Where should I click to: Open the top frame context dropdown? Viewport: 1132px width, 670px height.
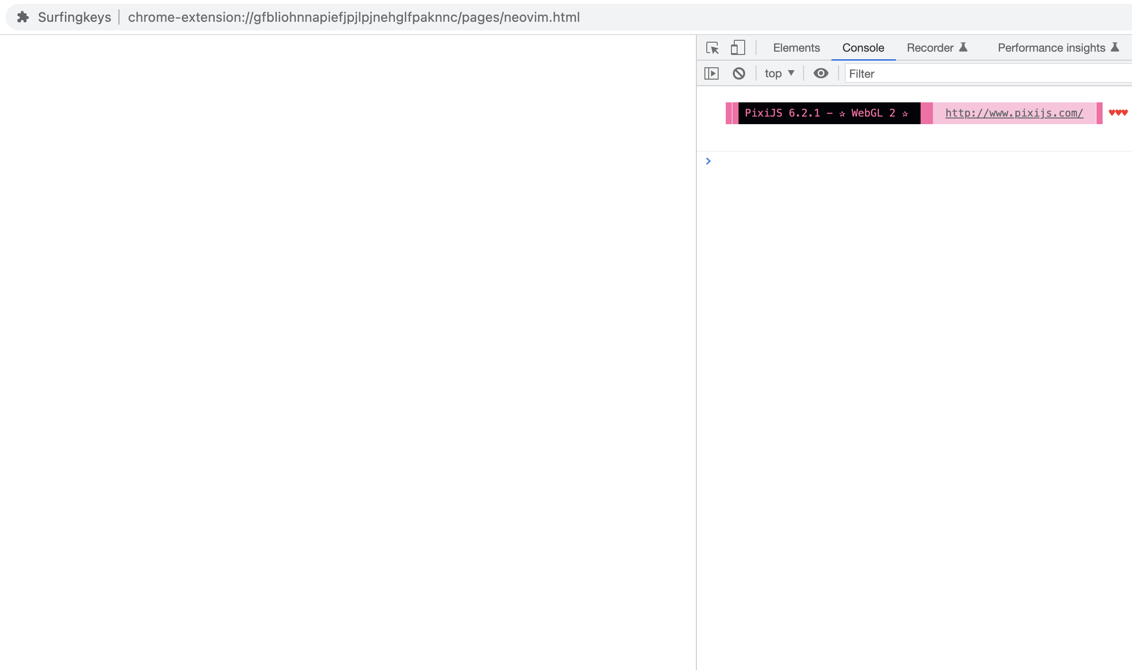click(x=773, y=73)
